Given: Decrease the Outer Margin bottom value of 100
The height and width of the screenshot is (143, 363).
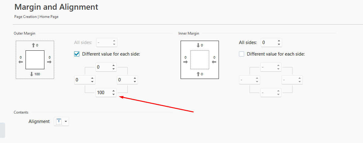Looking at the screenshot, I should (x=114, y=94).
